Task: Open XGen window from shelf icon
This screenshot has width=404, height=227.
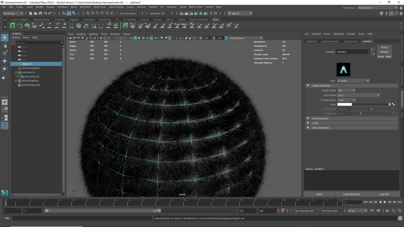Action: click(12, 26)
